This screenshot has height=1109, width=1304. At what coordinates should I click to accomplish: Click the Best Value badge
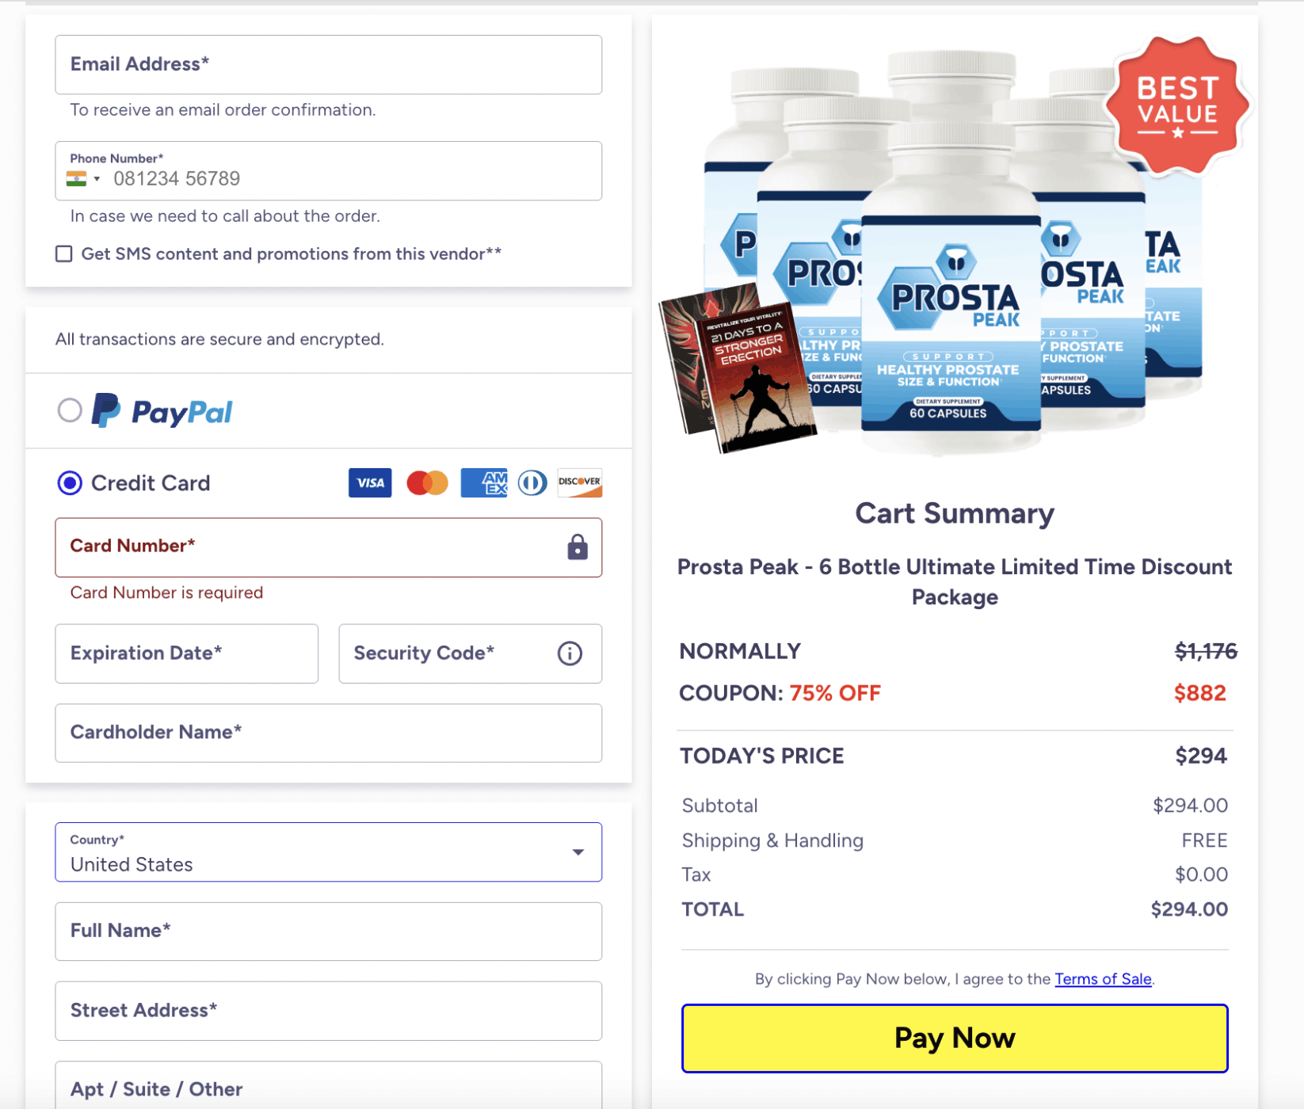pyautogui.click(x=1177, y=105)
